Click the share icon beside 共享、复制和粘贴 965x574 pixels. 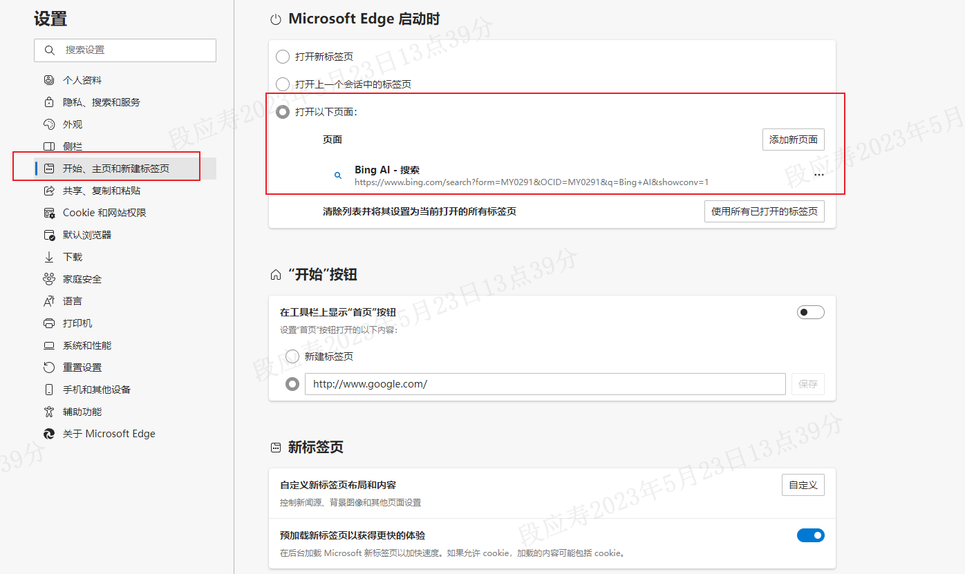(x=49, y=191)
